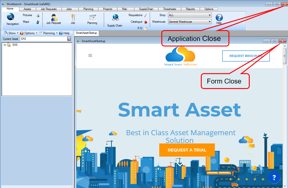Click the Maps icon in ribbon
The height and width of the screenshot is (188, 288).
(38, 22)
